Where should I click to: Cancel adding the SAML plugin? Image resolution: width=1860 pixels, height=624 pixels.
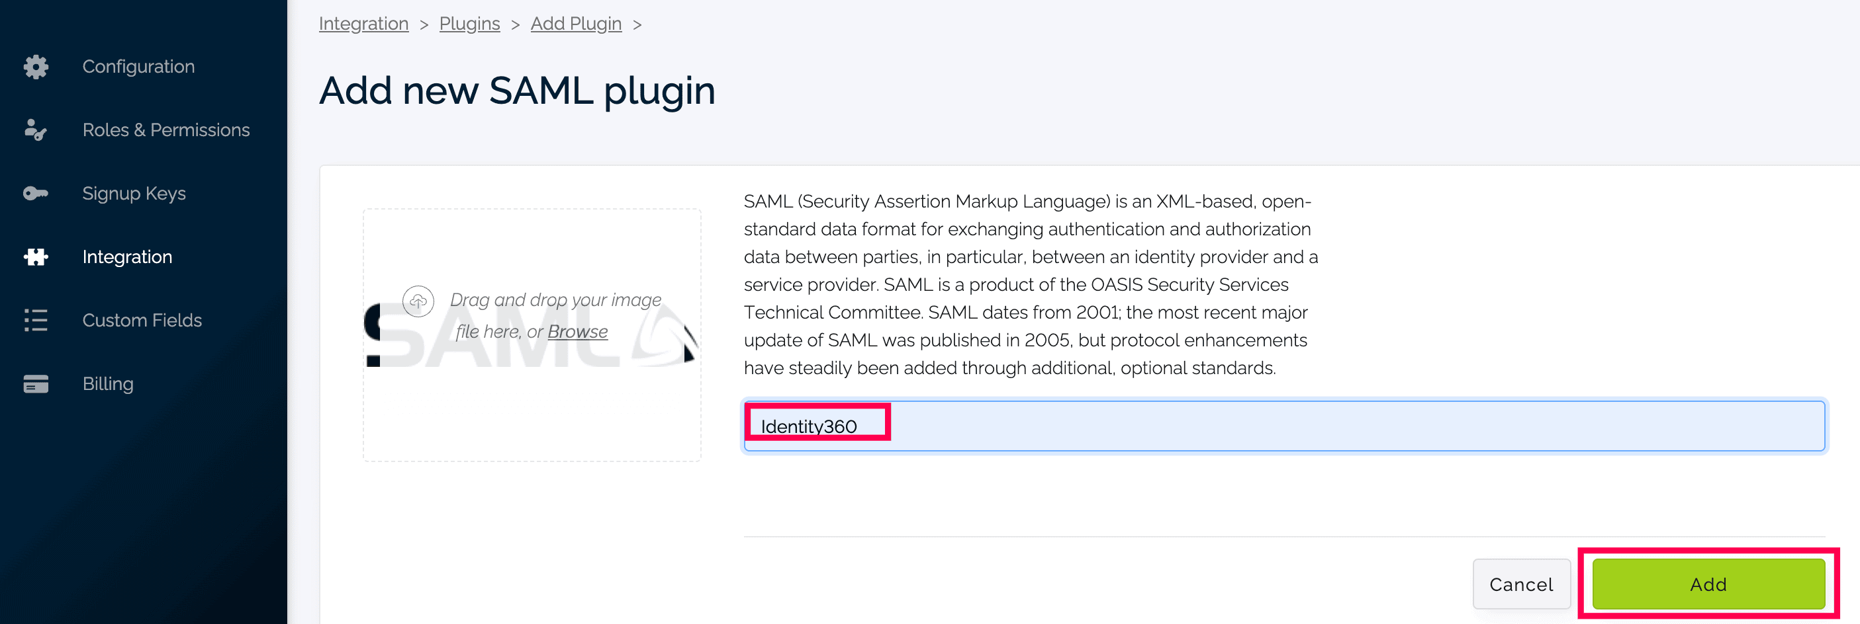tap(1520, 584)
